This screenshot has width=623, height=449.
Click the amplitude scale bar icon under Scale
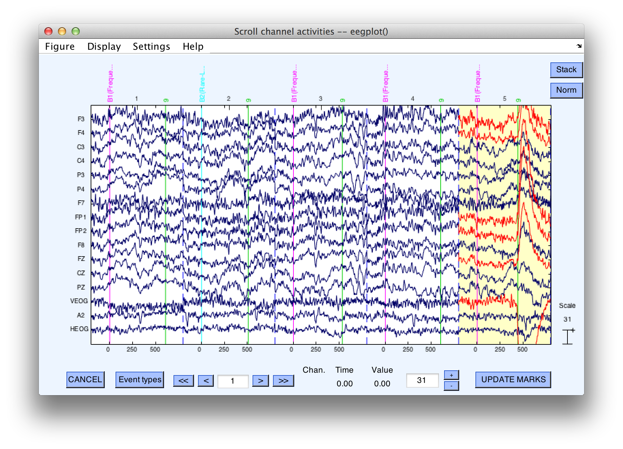point(568,337)
